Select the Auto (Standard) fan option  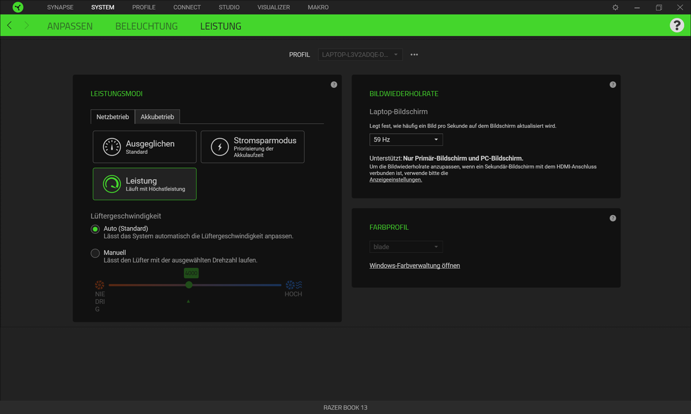(95, 229)
